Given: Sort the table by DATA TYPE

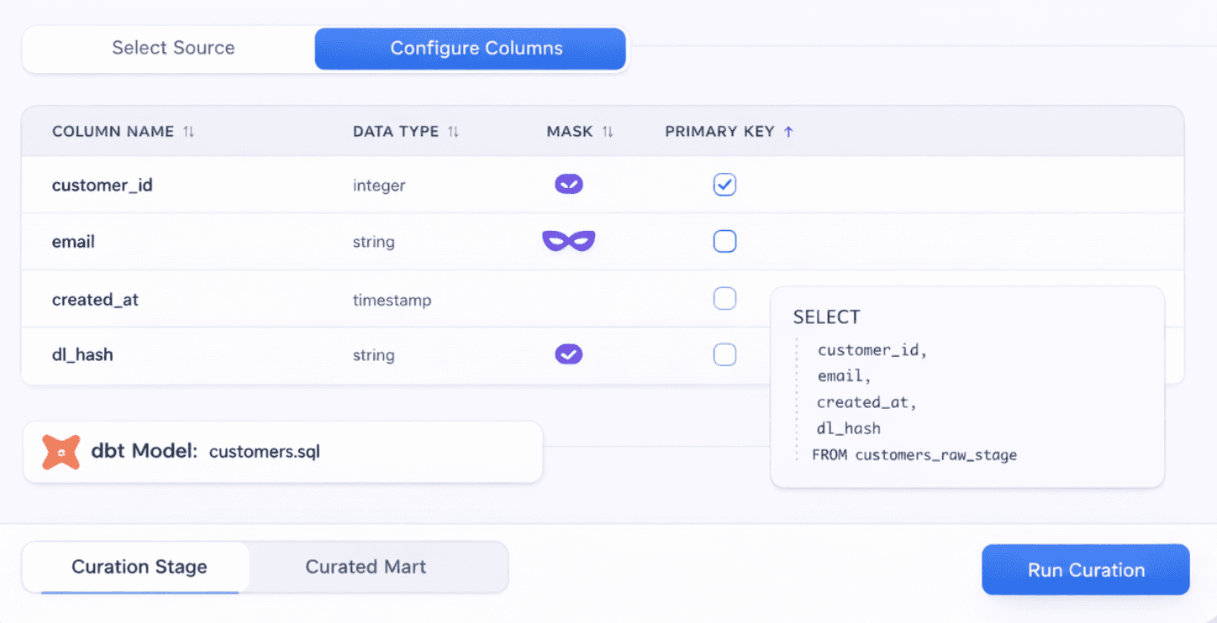Looking at the screenshot, I should tap(454, 131).
